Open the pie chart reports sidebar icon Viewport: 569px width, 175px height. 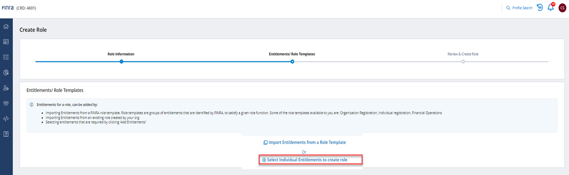(x=6, y=72)
